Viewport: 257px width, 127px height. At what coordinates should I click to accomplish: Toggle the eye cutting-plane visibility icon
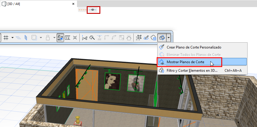click(93, 10)
